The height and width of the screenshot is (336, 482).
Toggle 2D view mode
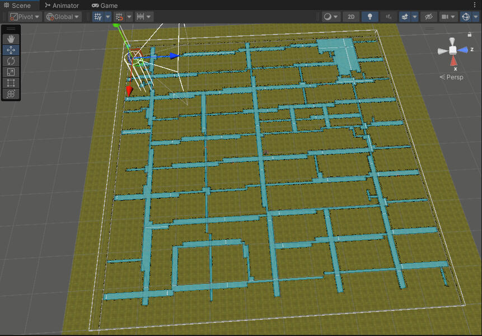(x=351, y=17)
